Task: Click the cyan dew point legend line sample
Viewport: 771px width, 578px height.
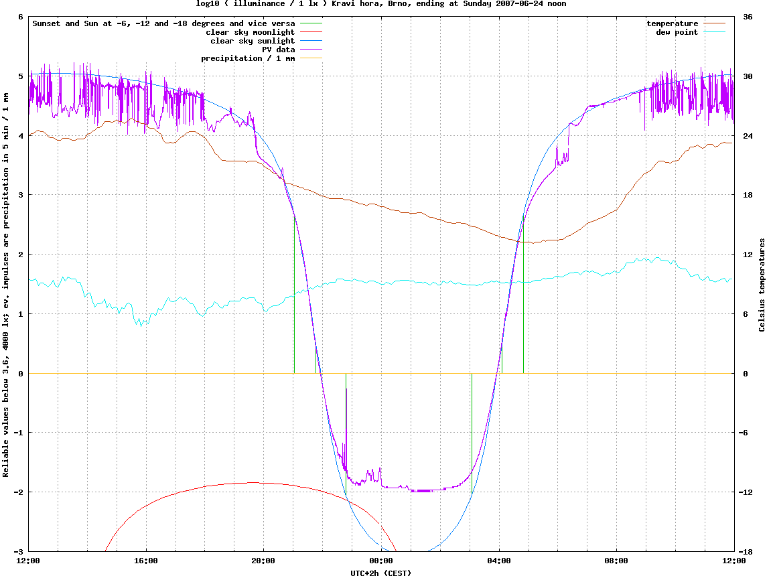Action: click(714, 32)
